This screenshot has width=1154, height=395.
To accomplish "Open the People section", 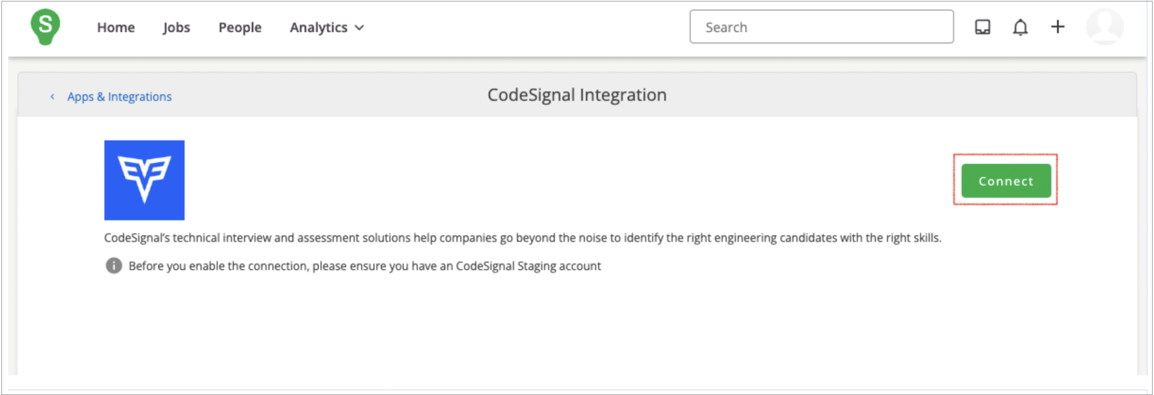I will pyautogui.click(x=240, y=28).
